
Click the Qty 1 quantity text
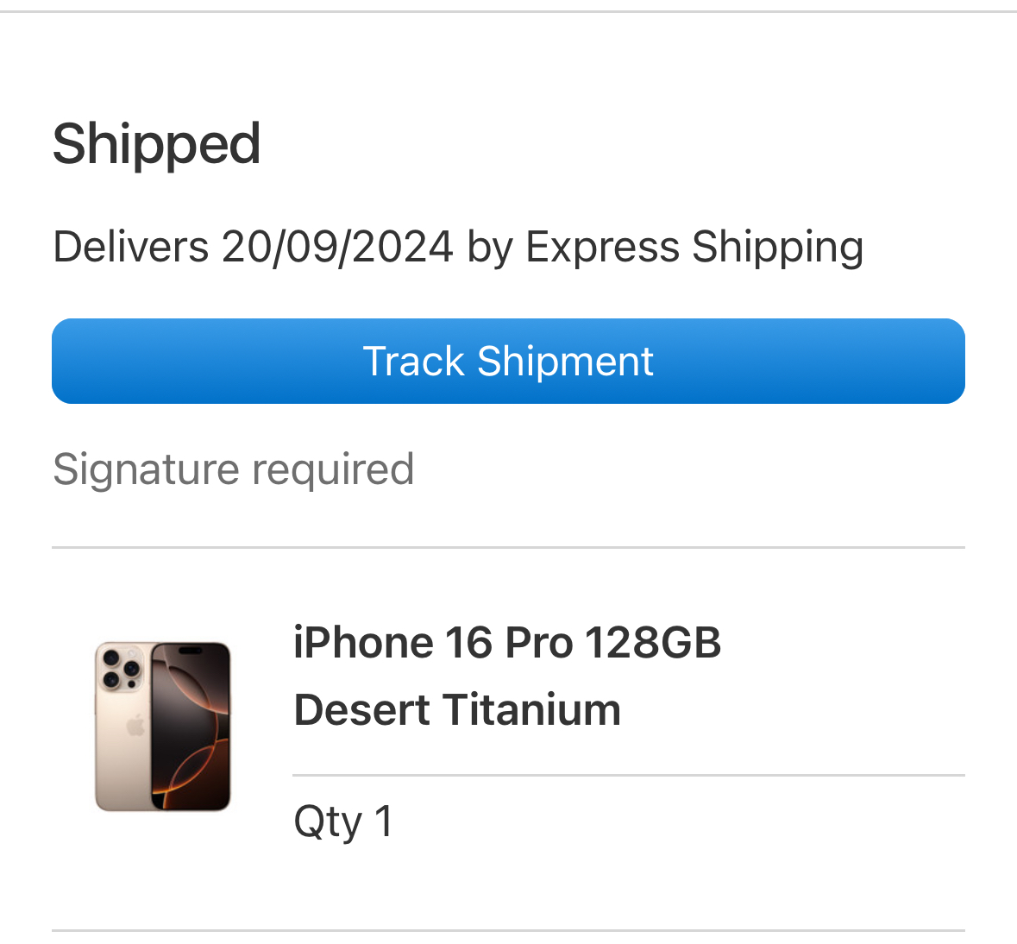point(343,821)
